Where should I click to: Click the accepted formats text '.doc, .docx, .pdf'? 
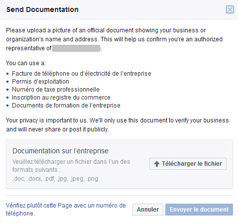tap(55, 179)
